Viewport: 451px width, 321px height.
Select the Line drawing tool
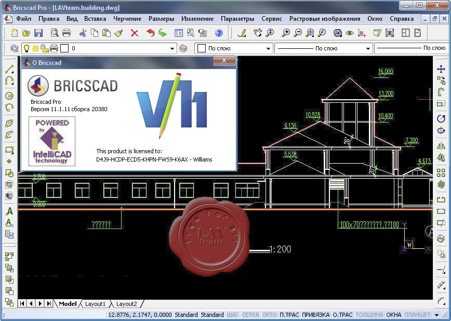point(9,69)
